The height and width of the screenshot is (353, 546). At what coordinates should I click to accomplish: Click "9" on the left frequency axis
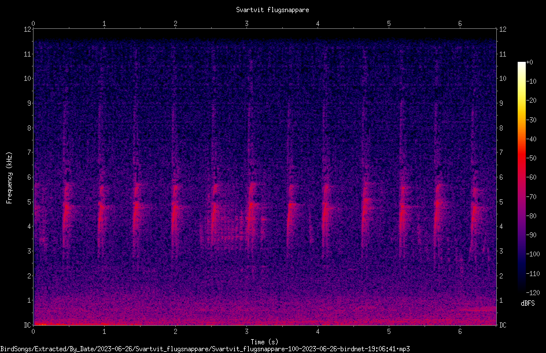click(x=29, y=103)
